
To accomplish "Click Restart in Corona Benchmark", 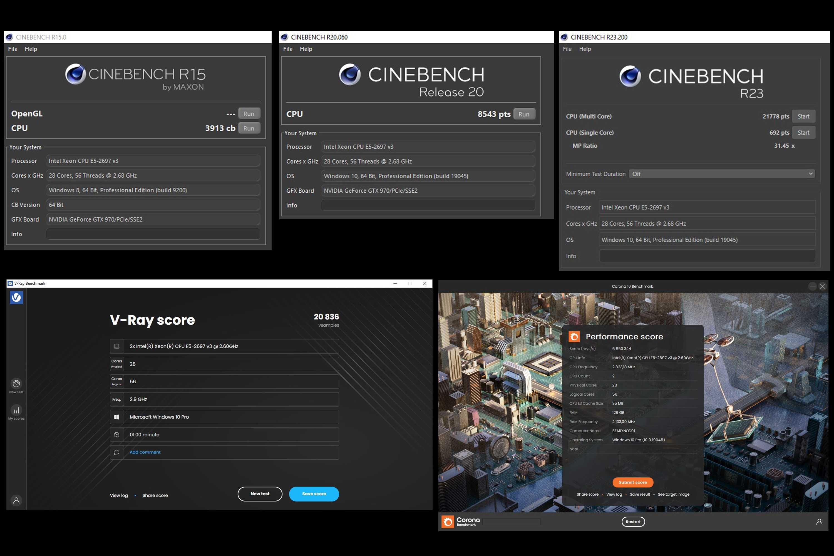I will pyautogui.click(x=633, y=522).
